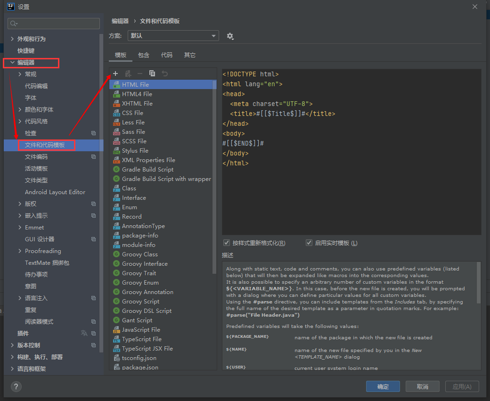Pick the Groovy Class template
Viewport: 490px width, 401px height.
point(139,254)
